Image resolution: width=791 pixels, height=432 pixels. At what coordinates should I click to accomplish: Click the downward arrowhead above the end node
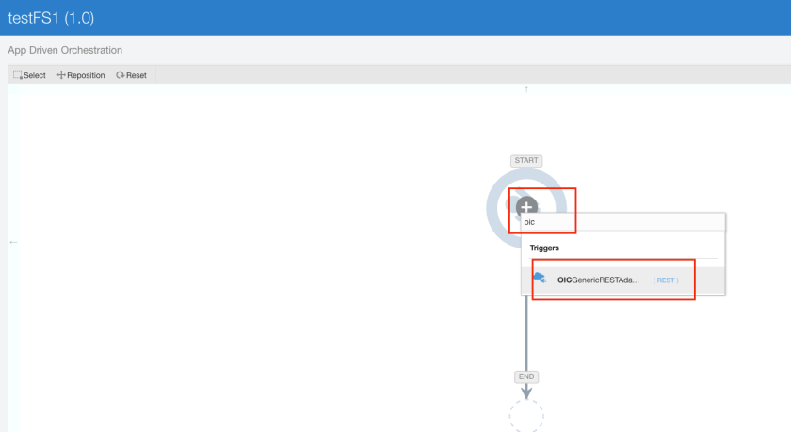[526, 391]
